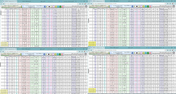Reload the page in the top-left browser window

click(x=4, y=4)
